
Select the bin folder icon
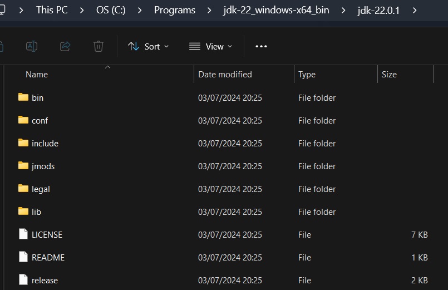click(23, 97)
